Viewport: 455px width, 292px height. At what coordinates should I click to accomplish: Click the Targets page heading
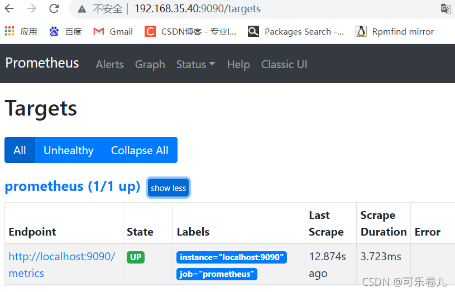41,109
